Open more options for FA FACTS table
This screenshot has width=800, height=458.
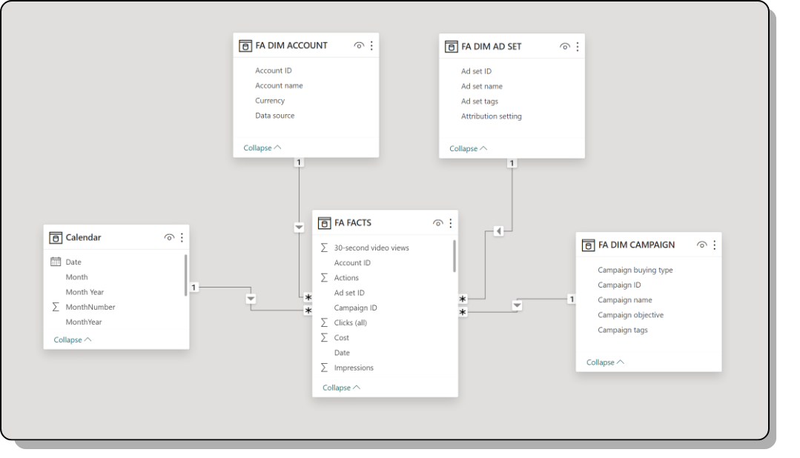pyautogui.click(x=450, y=223)
